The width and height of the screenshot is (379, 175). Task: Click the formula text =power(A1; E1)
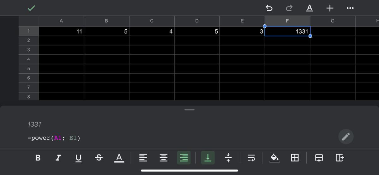pos(54,138)
